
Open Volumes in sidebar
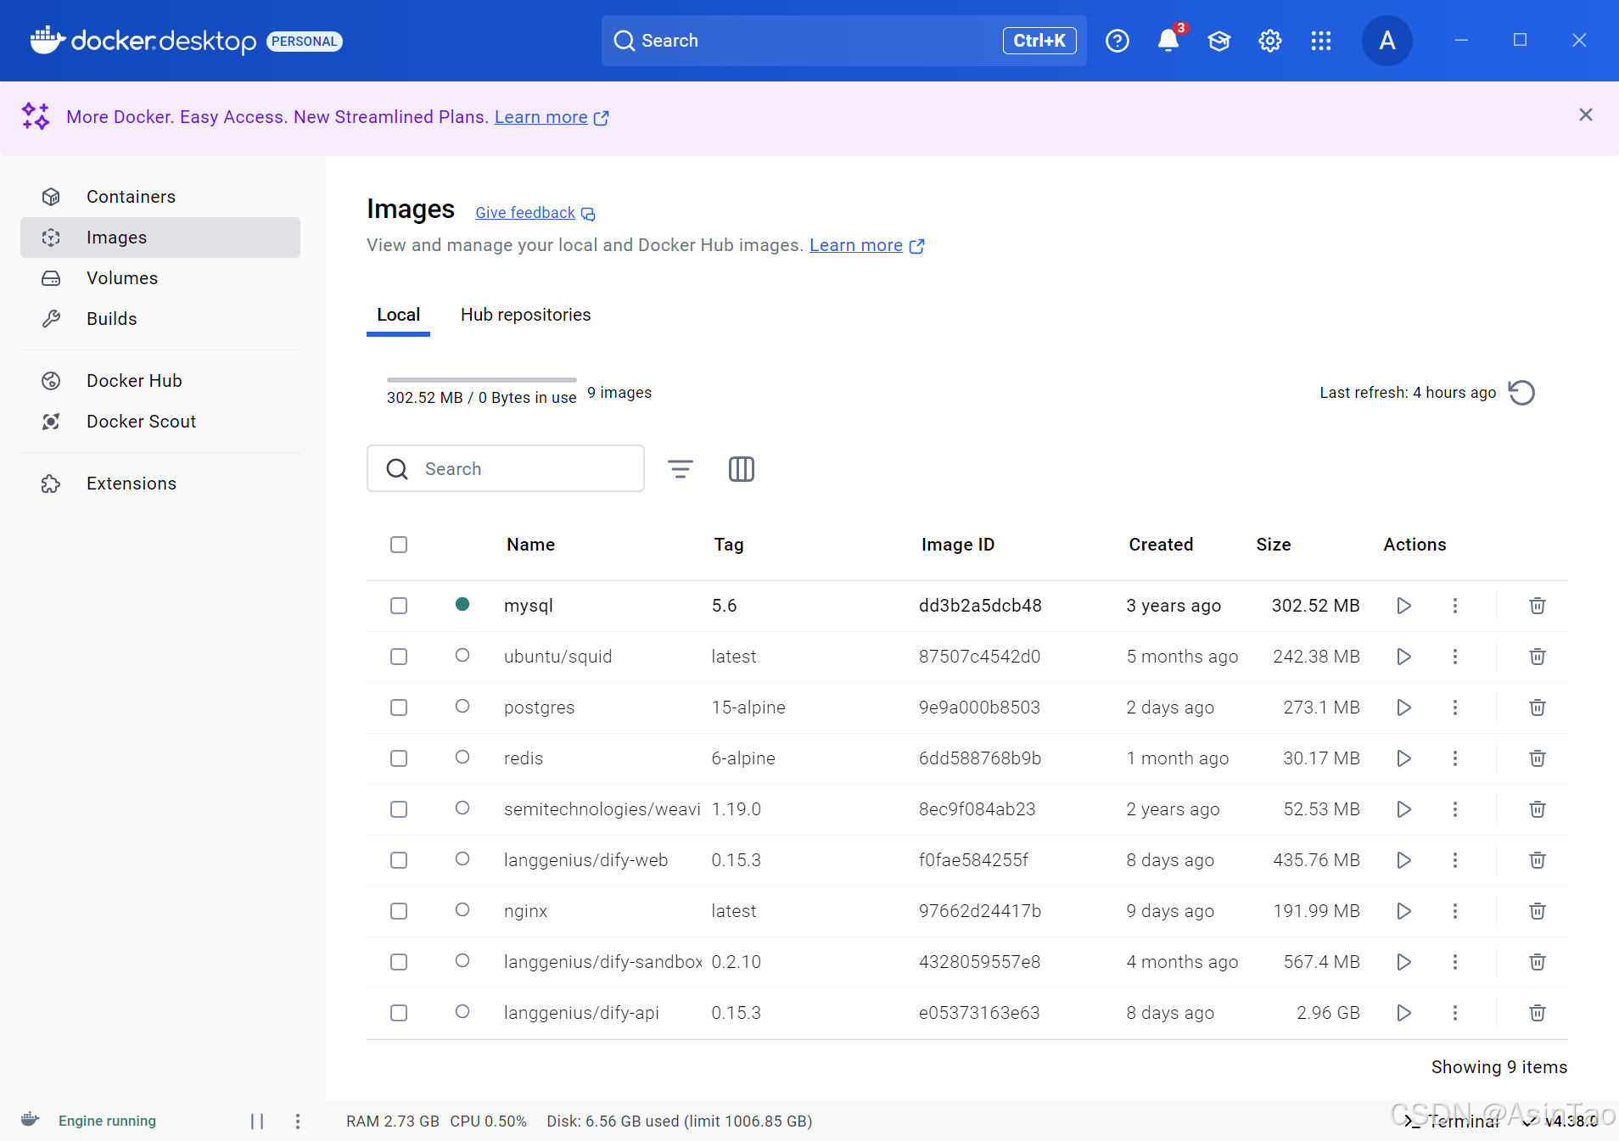point(160,278)
